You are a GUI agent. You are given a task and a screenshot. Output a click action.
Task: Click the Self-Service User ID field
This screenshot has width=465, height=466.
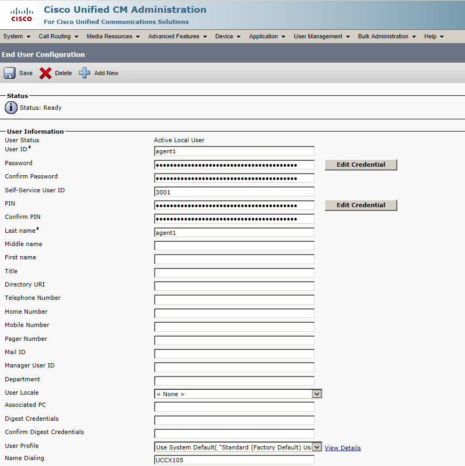[x=234, y=192]
